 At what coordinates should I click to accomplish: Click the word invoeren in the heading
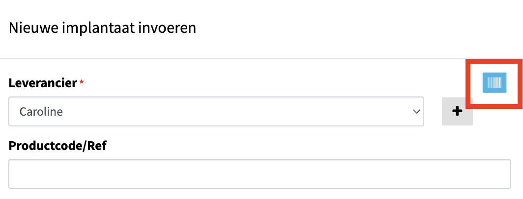(167, 28)
